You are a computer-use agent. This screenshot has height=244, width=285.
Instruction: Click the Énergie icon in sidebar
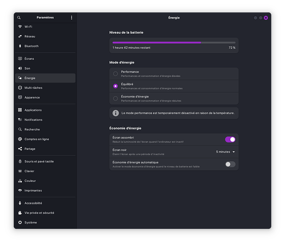coord(20,78)
